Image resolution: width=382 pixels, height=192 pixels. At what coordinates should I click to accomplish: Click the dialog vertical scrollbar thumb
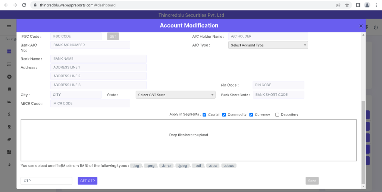point(363,142)
